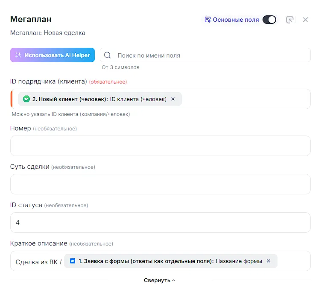Image resolution: width=327 pixels, height=292 pixels.
Task: Toggle the Основные поля switch
Action: coord(269,20)
